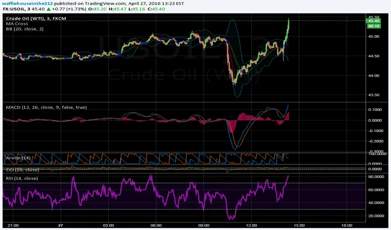Click the green 45.40 current price tag
391x230 pixels.
click(374, 21)
